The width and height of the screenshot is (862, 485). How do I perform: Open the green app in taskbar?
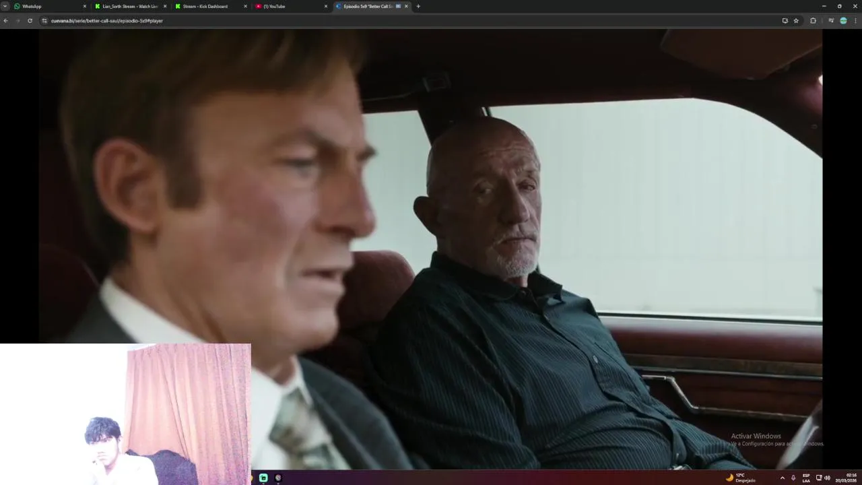click(263, 478)
